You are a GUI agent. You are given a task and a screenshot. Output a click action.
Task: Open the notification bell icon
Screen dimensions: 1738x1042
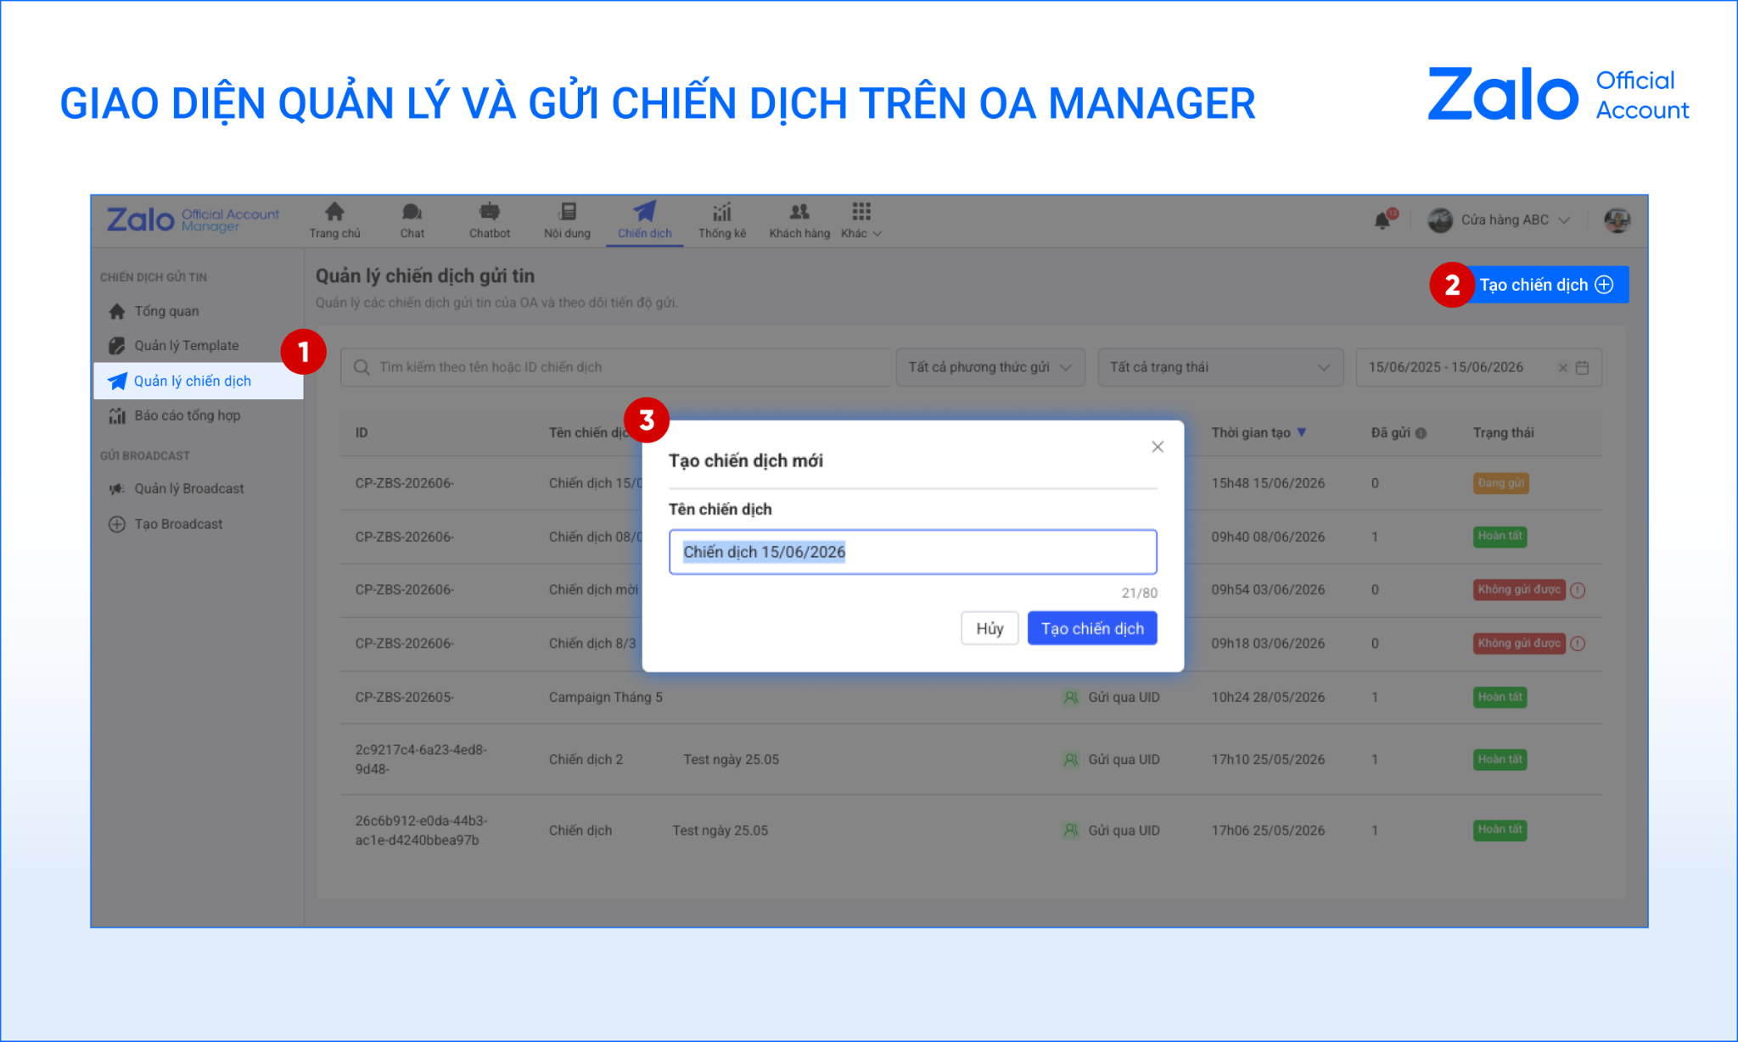point(1382,220)
